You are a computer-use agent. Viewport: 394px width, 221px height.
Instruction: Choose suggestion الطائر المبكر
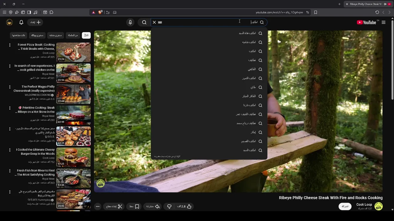tap(209, 96)
